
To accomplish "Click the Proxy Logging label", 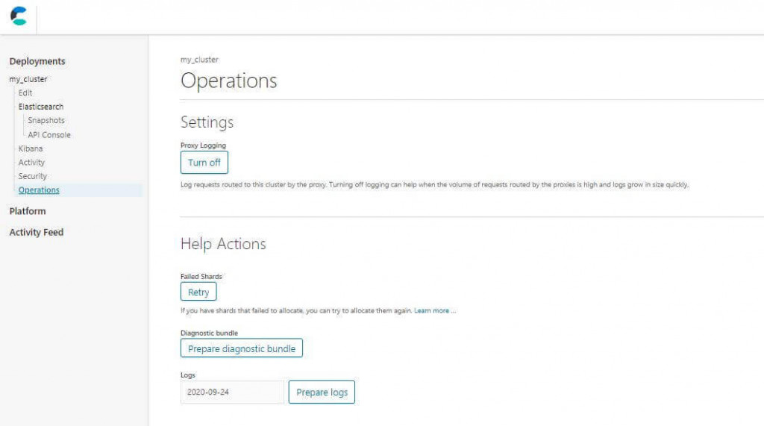I will pos(203,145).
